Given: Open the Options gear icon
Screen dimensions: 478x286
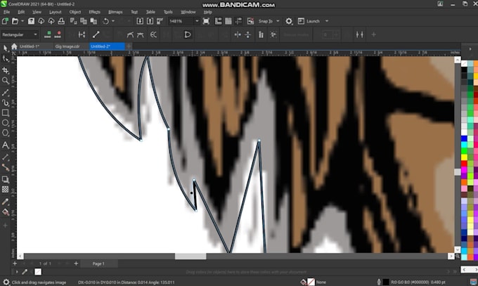Looking at the screenshot, I should [x=289, y=21].
